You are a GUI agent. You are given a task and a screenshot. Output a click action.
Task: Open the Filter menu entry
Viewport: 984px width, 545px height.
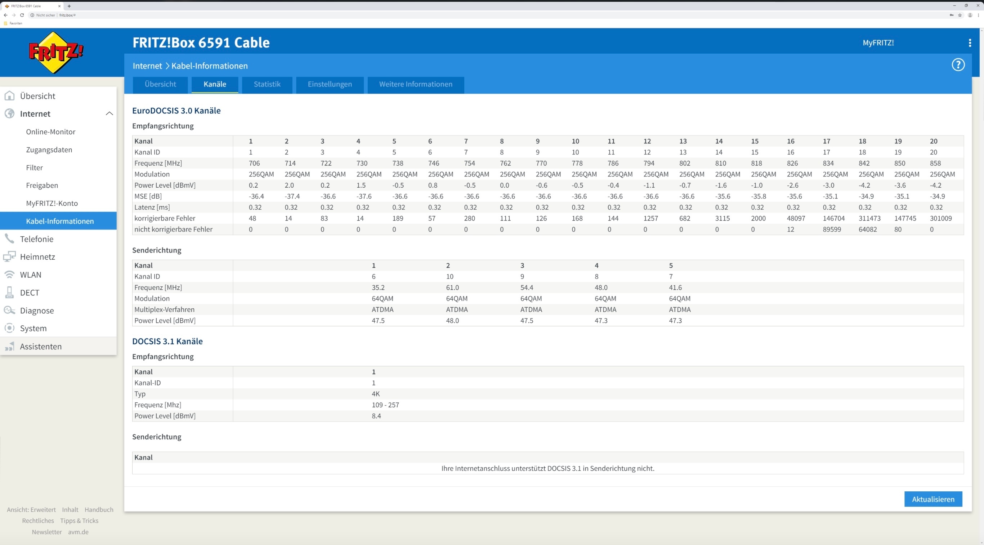click(34, 167)
